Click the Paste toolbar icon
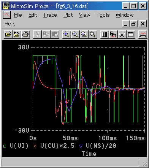This screenshot has height=168, width=149. (x=55, y=34)
